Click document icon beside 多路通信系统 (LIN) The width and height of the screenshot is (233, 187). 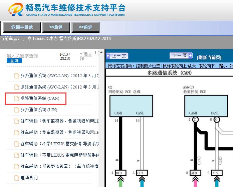[16, 110]
